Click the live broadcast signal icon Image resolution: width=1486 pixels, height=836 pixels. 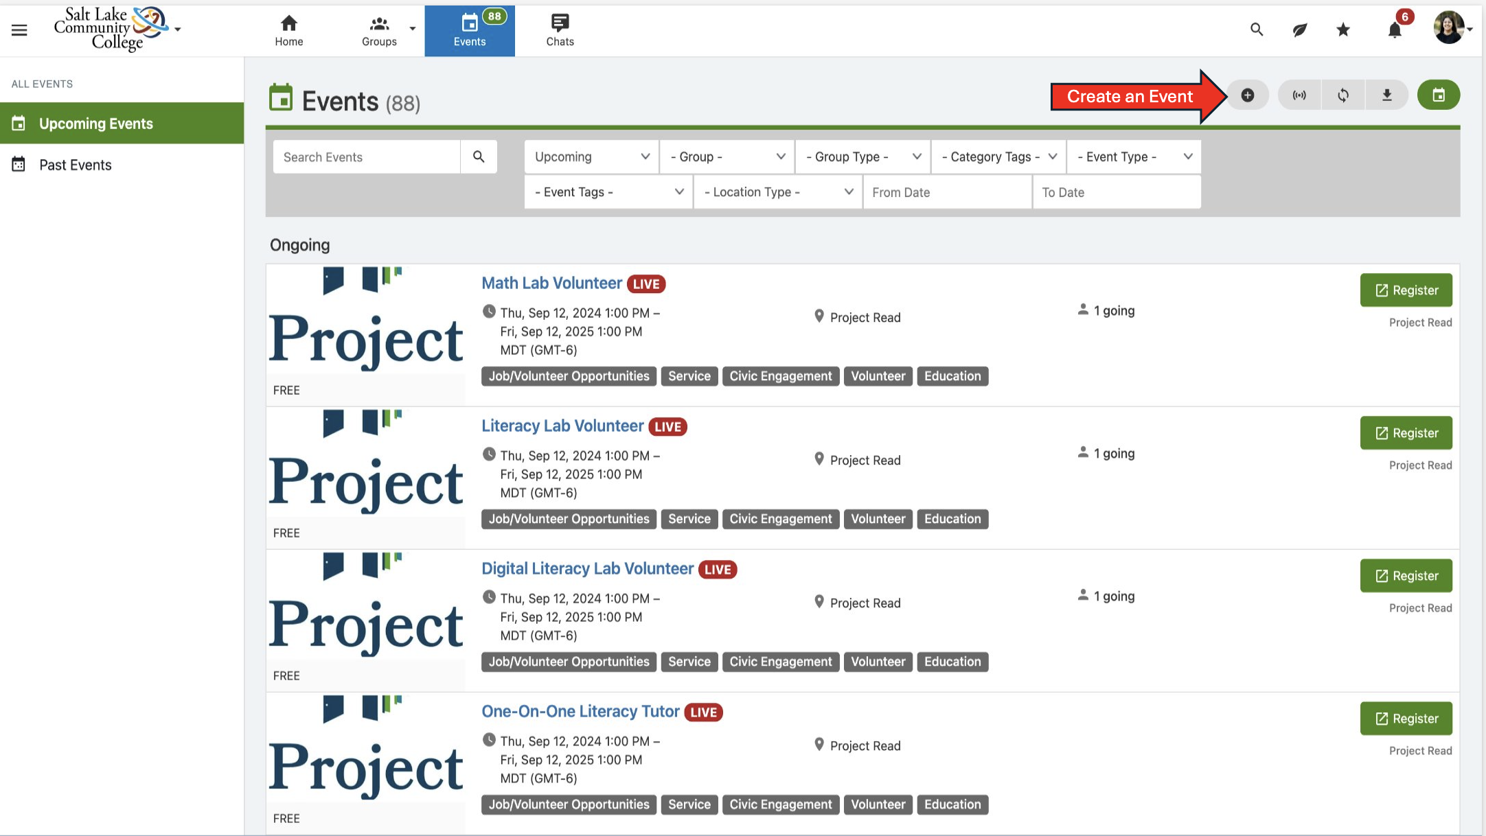(x=1299, y=95)
